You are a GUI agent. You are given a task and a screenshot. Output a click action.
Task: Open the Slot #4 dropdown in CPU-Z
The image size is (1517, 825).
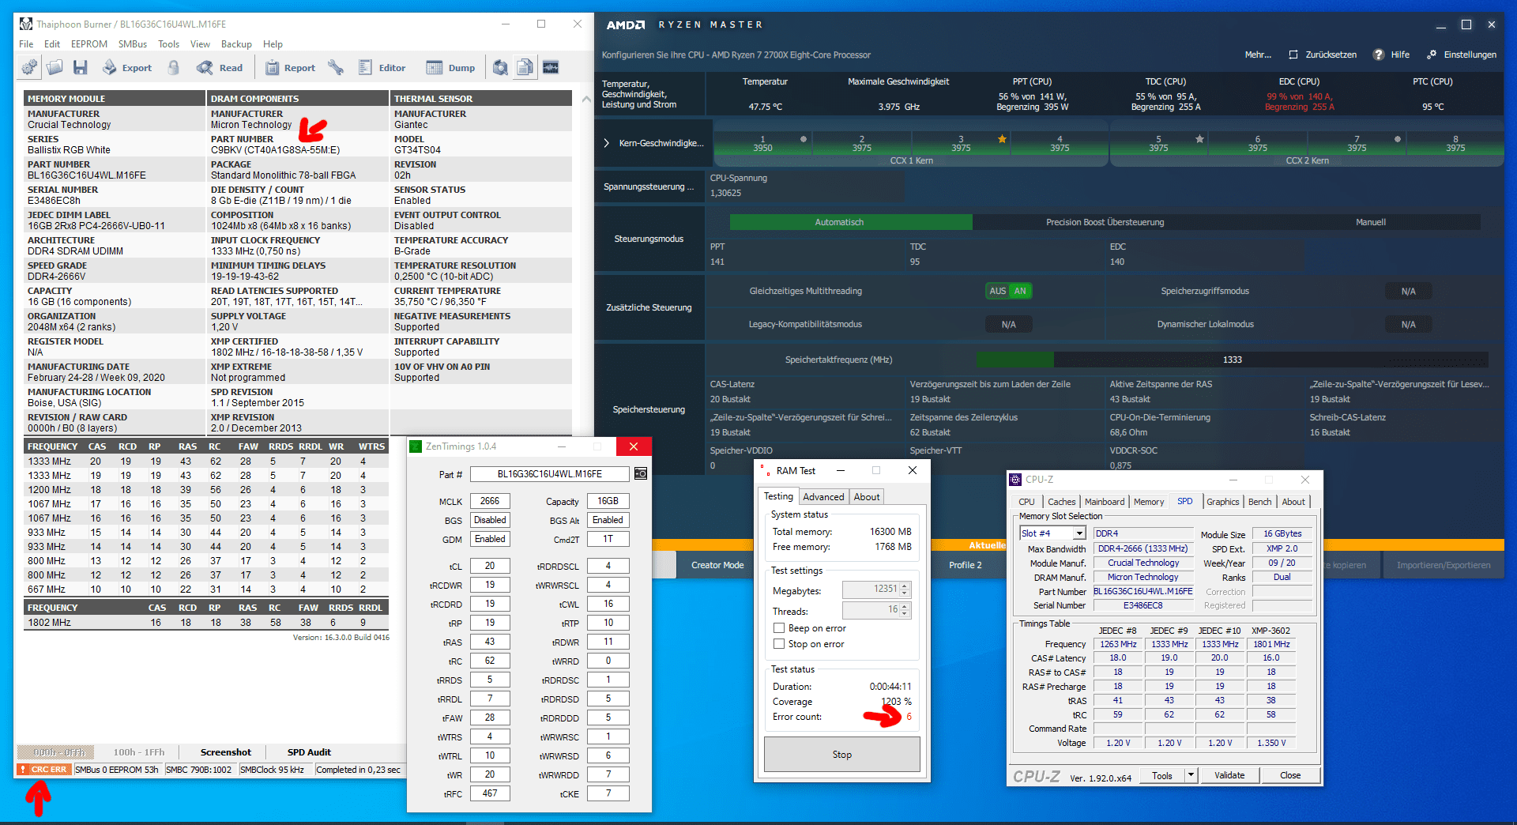click(1079, 533)
